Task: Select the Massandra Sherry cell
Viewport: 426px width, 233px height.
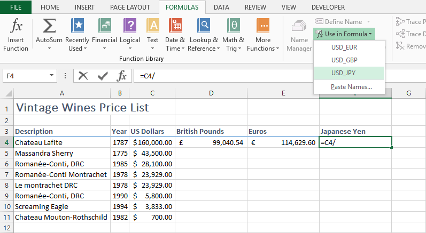Action: point(62,154)
